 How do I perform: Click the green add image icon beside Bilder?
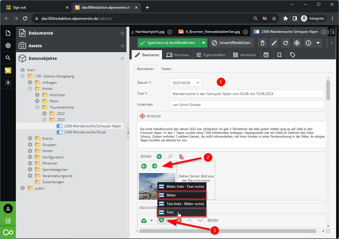coord(159,156)
